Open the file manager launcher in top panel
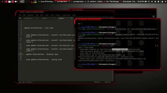Viewport: 167px width, 93px height. [x=9, y=2]
